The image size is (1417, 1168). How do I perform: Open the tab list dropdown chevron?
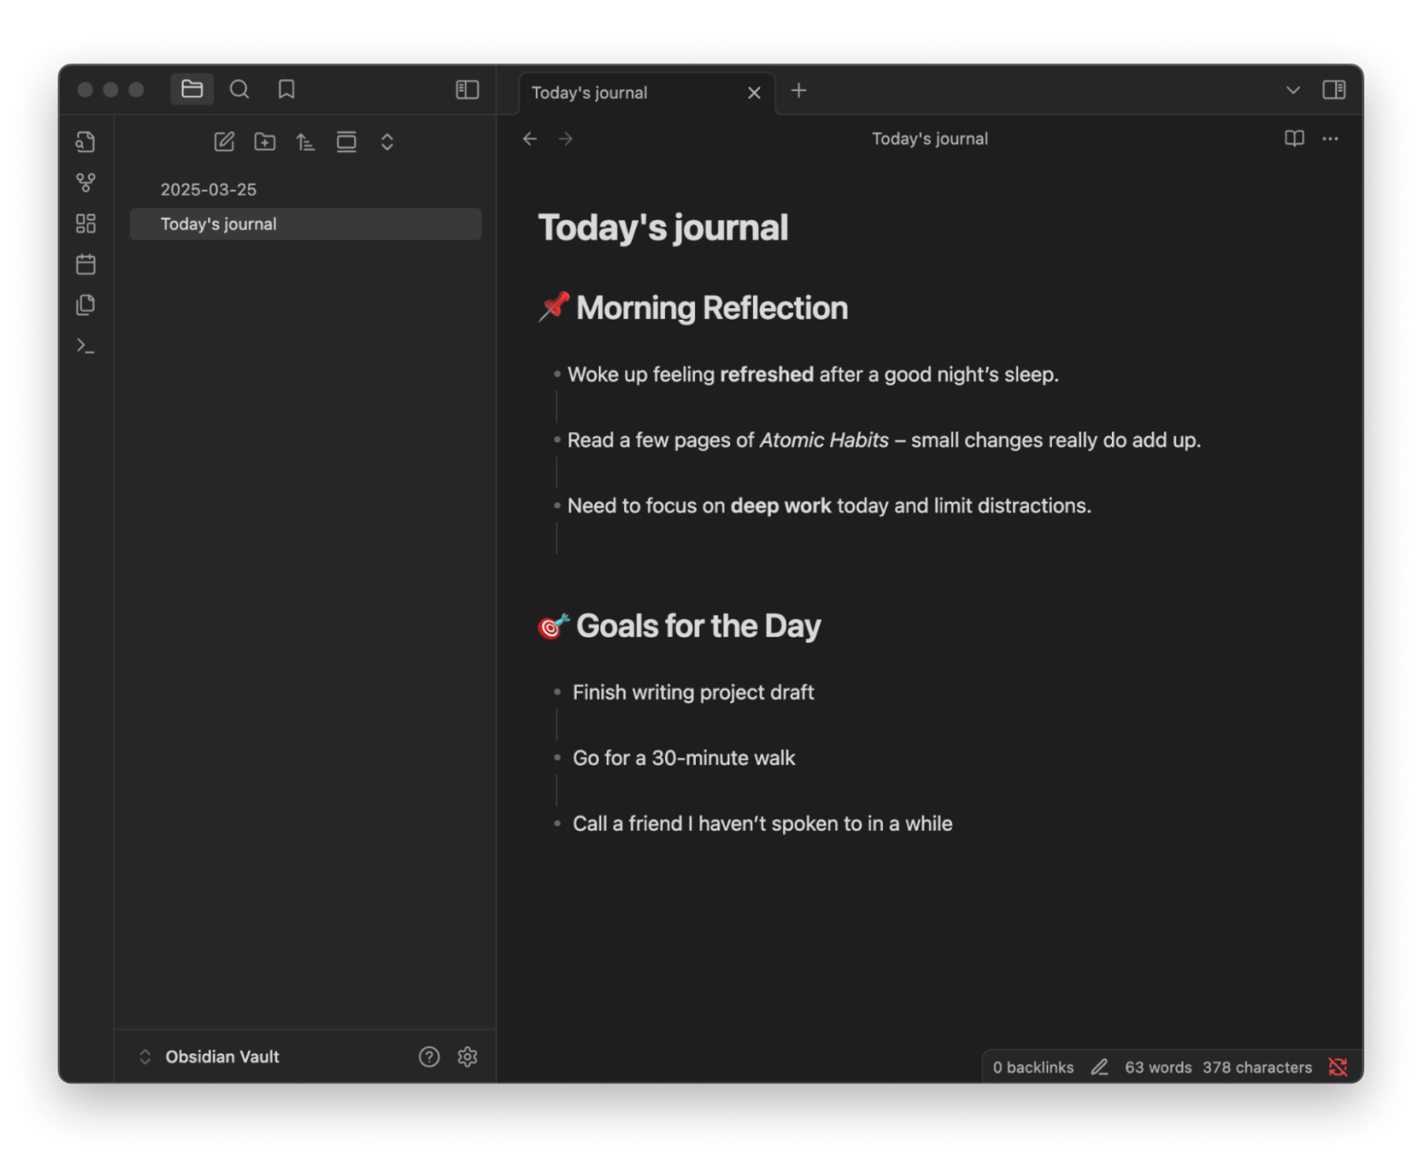(1293, 89)
